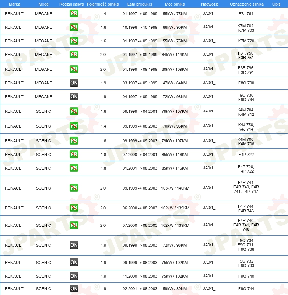288x295 pixels.
Task: Click the Rodzaj paliwa column header
Action: 71,4
